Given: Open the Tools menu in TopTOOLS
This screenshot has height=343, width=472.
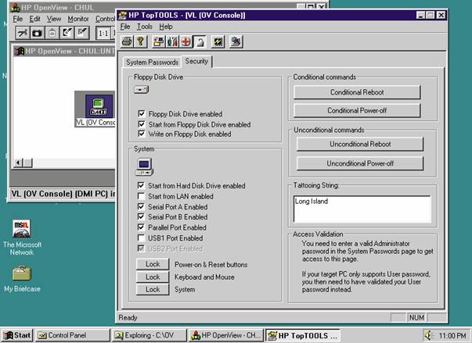Looking at the screenshot, I should (144, 27).
